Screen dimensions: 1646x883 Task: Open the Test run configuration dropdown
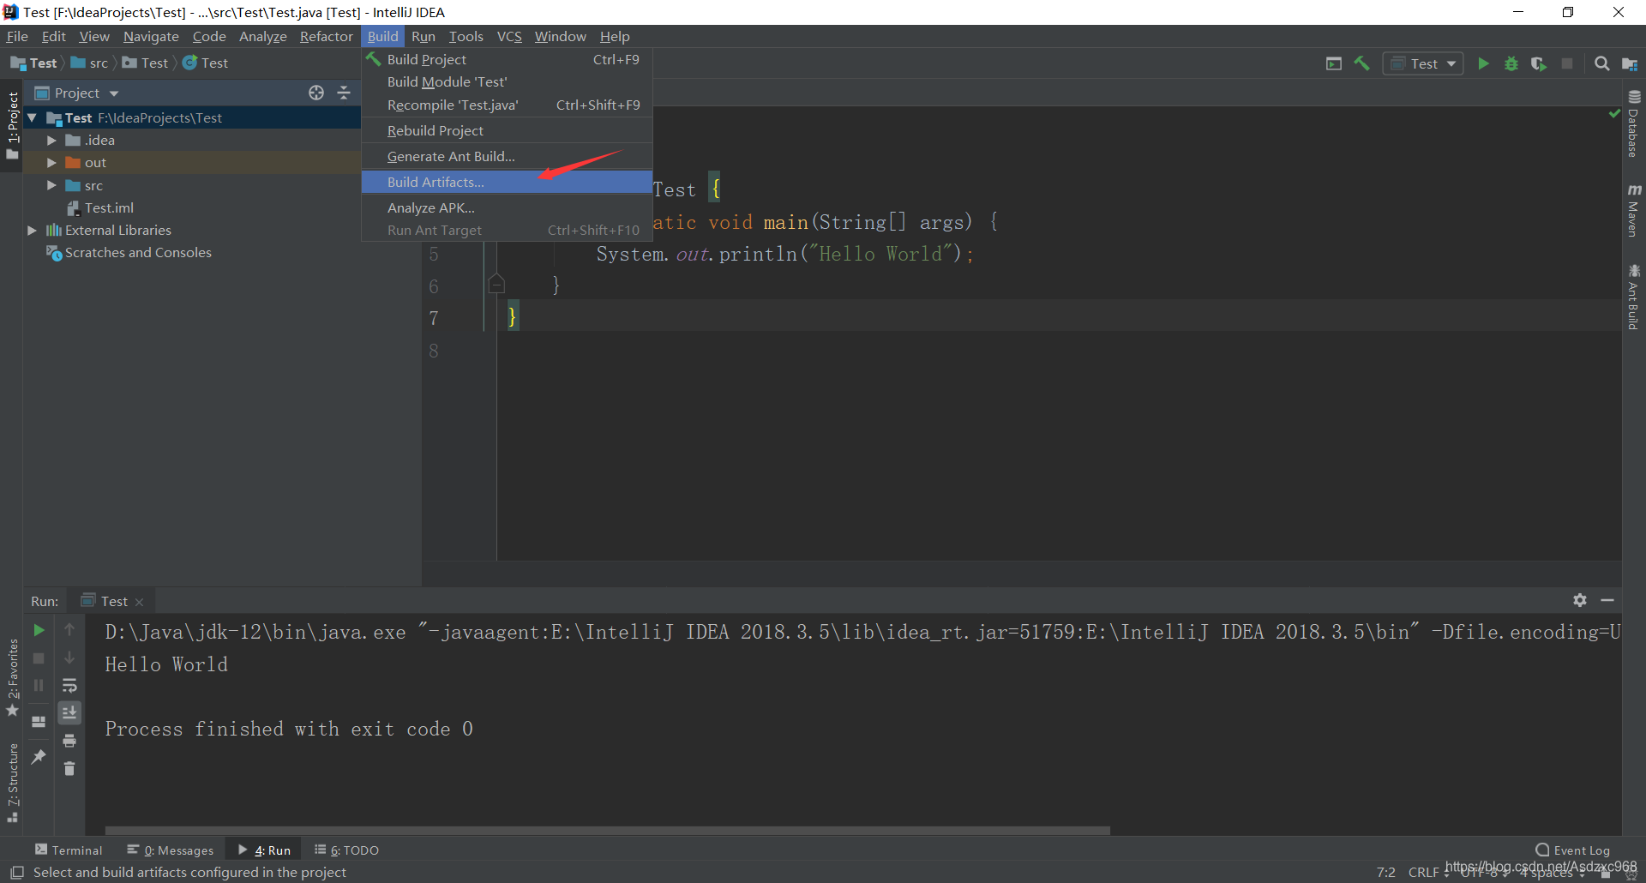[1423, 63]
